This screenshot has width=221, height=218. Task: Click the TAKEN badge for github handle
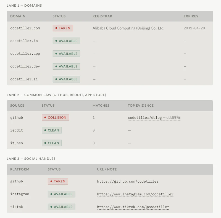tap(58, 181)
